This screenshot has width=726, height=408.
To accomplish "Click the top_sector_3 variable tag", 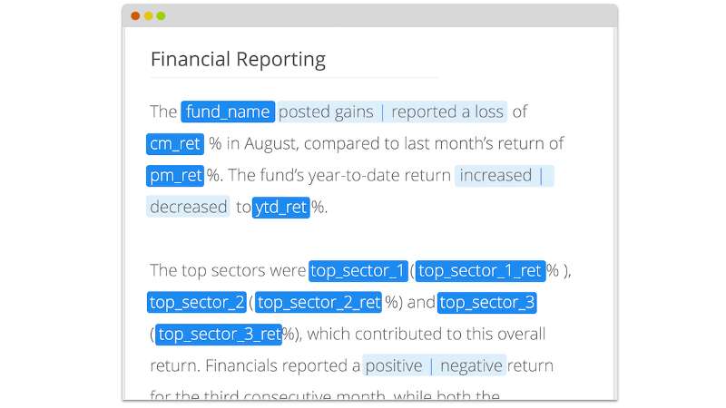I will tap(487, 302).
